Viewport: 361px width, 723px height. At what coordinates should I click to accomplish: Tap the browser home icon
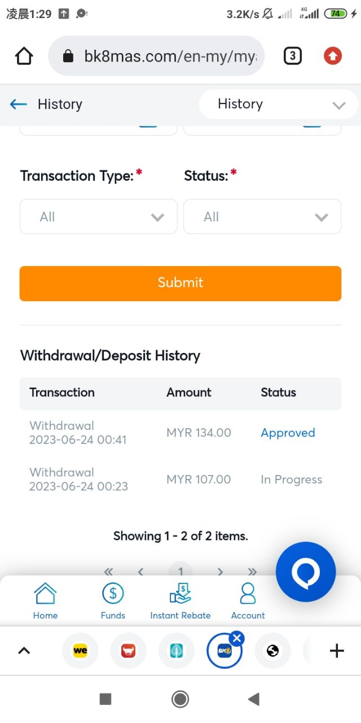click(24, 56)
